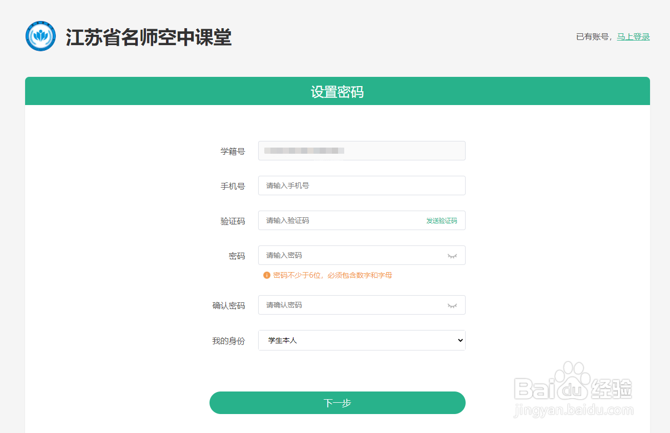Click the 江苏省名师空中课堂 title text
This screenshot has height=433, width=670.
point(149,37)
